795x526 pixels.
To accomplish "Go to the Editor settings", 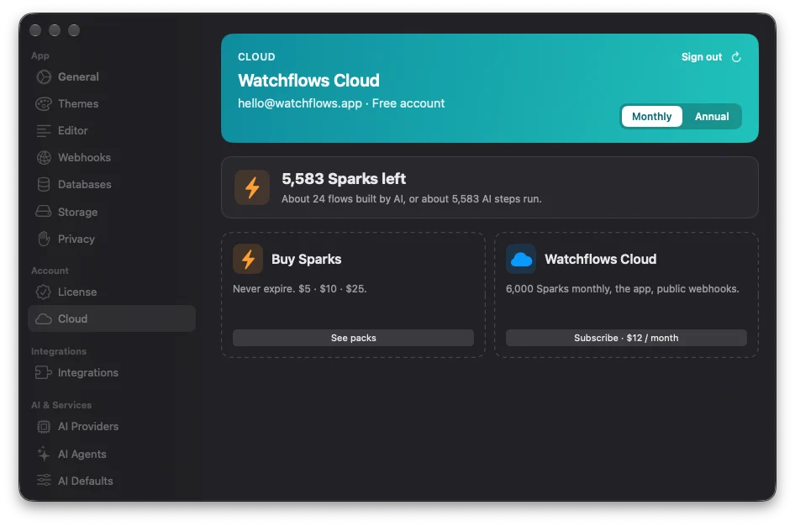I will (x=112, y=131).
